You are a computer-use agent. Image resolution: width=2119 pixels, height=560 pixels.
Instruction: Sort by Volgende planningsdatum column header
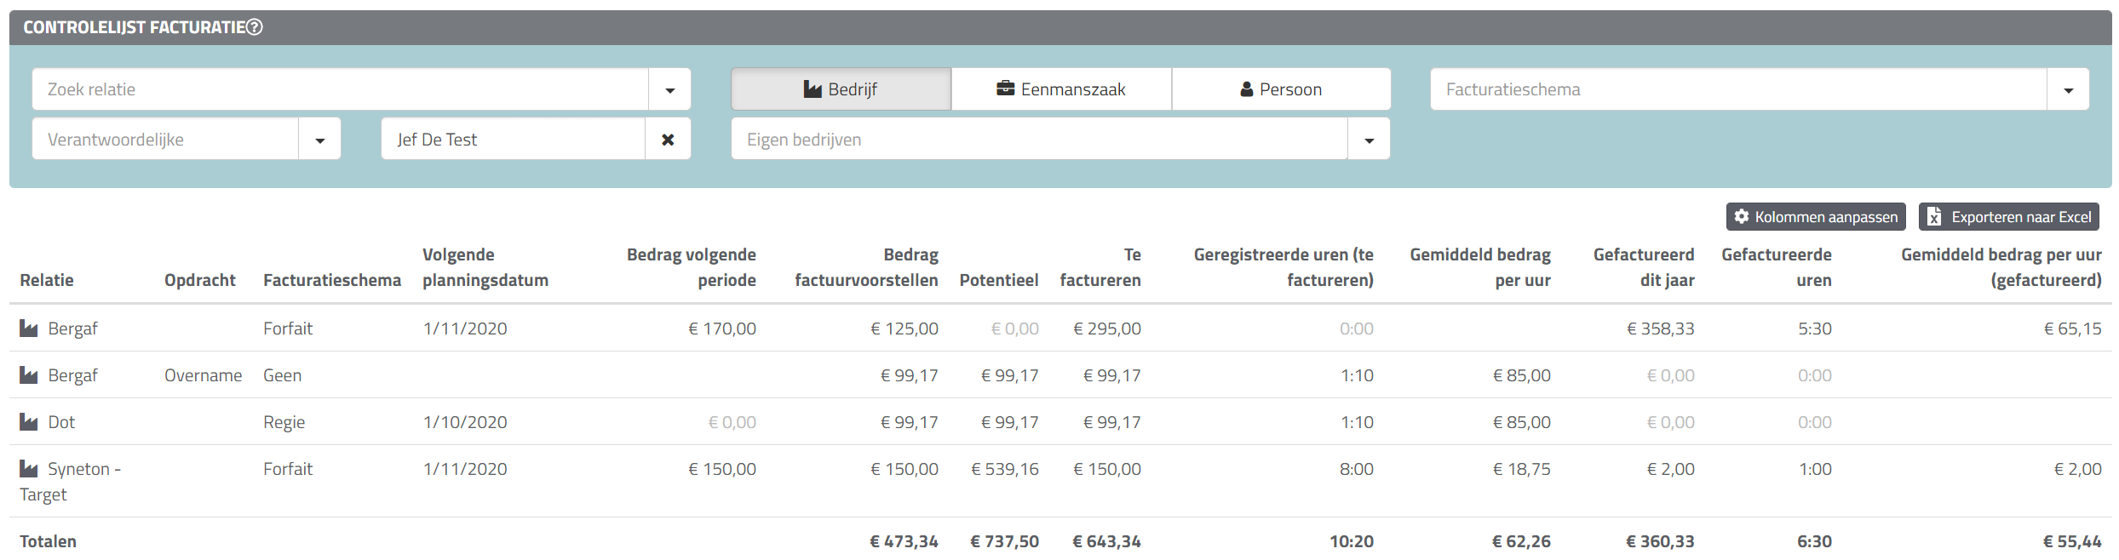point(485,267)
